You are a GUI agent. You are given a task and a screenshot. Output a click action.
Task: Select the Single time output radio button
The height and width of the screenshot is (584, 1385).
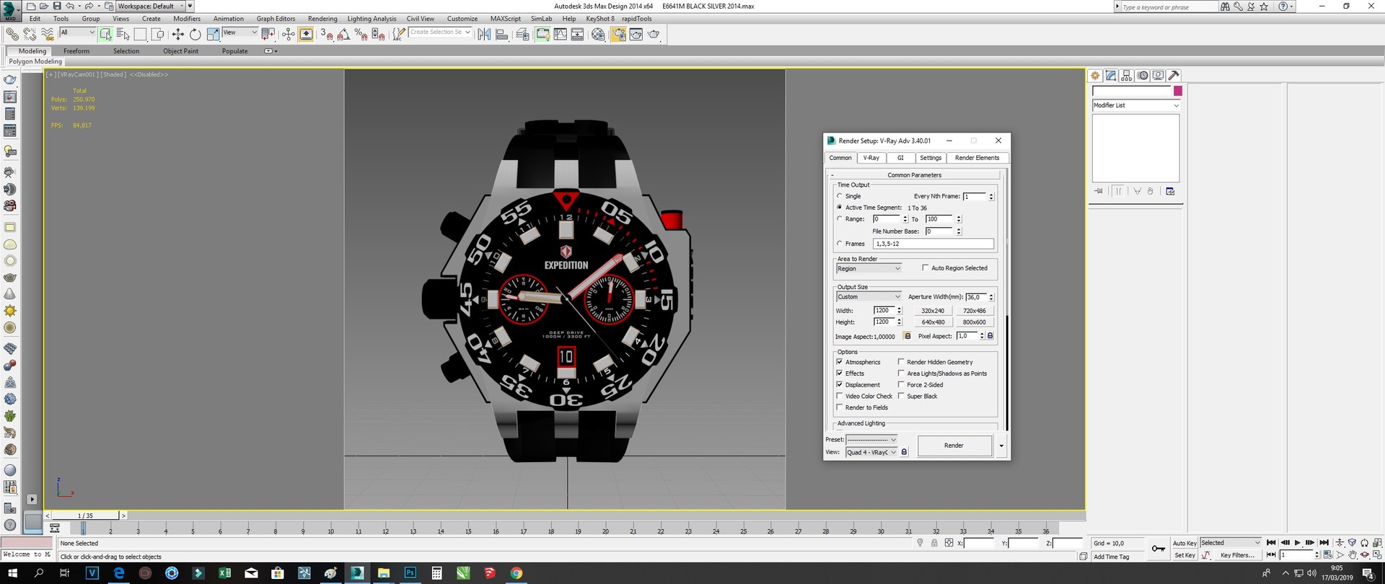[840, 195]
